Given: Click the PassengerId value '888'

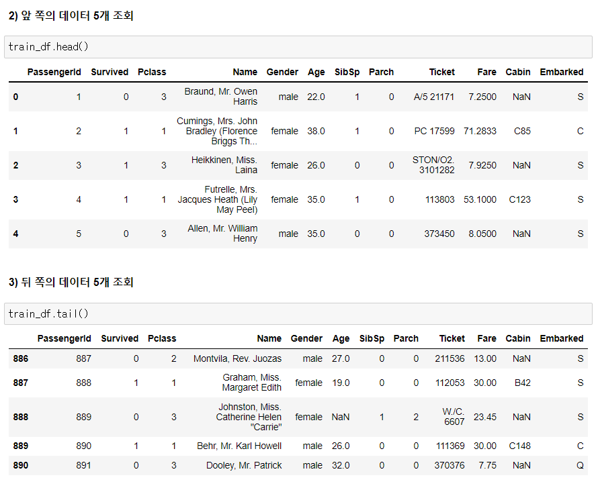Looking at the screenshot, I should click(83, 383).
